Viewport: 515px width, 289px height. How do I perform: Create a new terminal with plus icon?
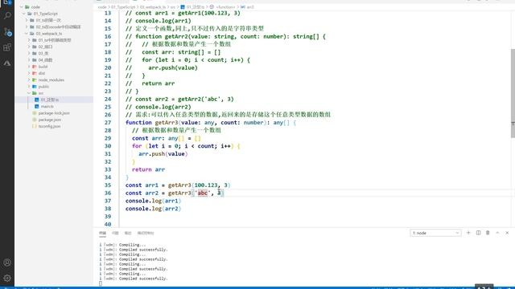(468, 233)
